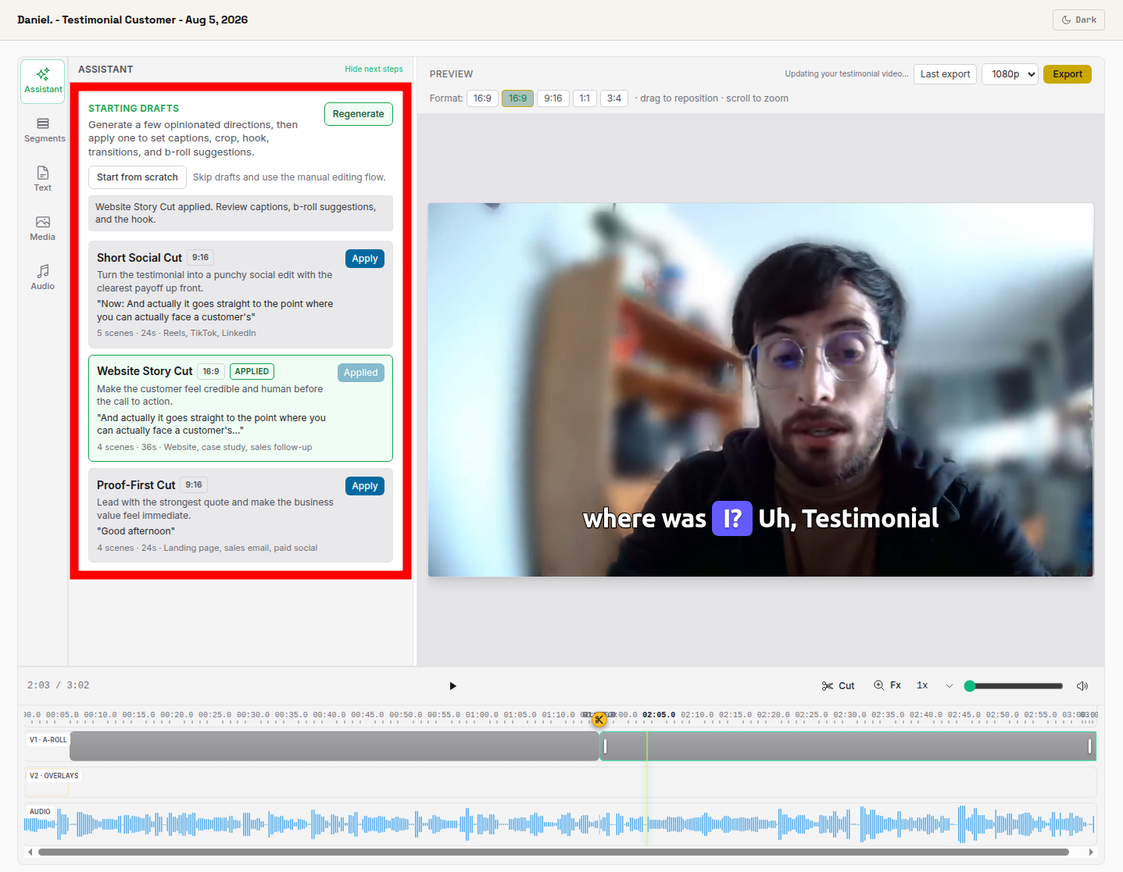The image size is (1123, 872).
Task: Open the Audio sidebar panel
Action: tap(43, 278)
